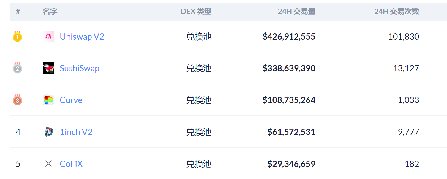447x179 pixels.
Task: Select the CoFiX 182 trades cell
Action: pos(412,164)
